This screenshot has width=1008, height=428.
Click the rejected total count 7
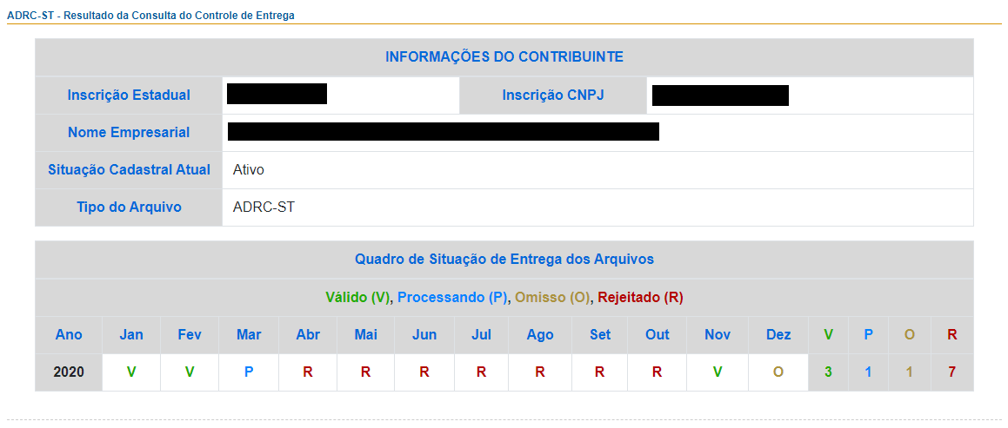(952, 372)
